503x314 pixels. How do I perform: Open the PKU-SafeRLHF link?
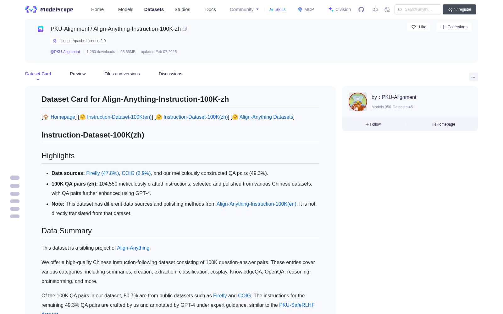click(x=297, y=305)
